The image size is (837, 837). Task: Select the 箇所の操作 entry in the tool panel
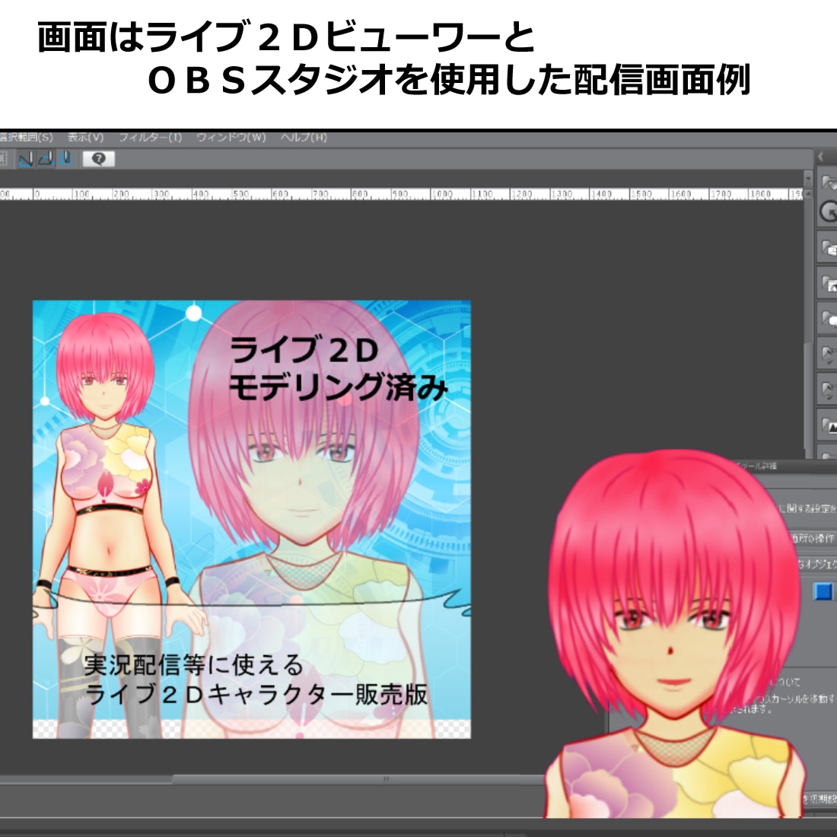[814, 538]
